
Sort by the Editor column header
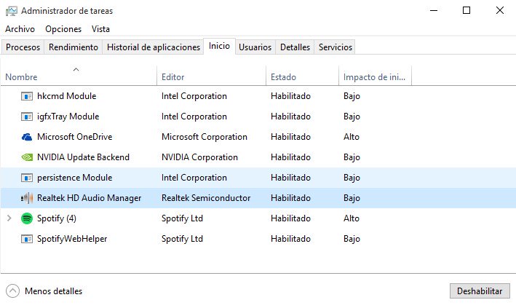(x=211, y=77)
